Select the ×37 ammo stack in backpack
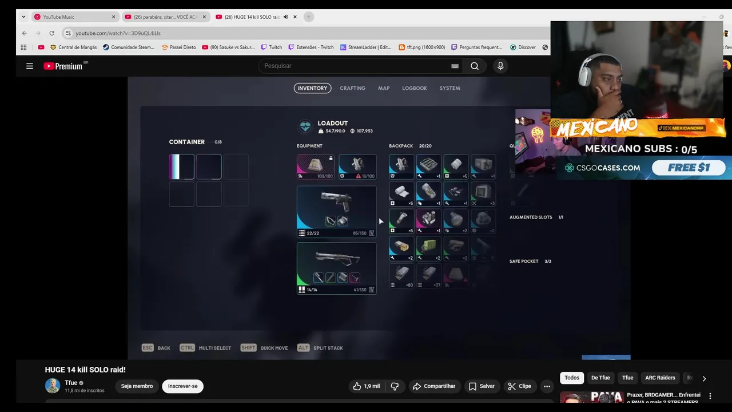The image size is (732, 412). [x=429, y=275]
